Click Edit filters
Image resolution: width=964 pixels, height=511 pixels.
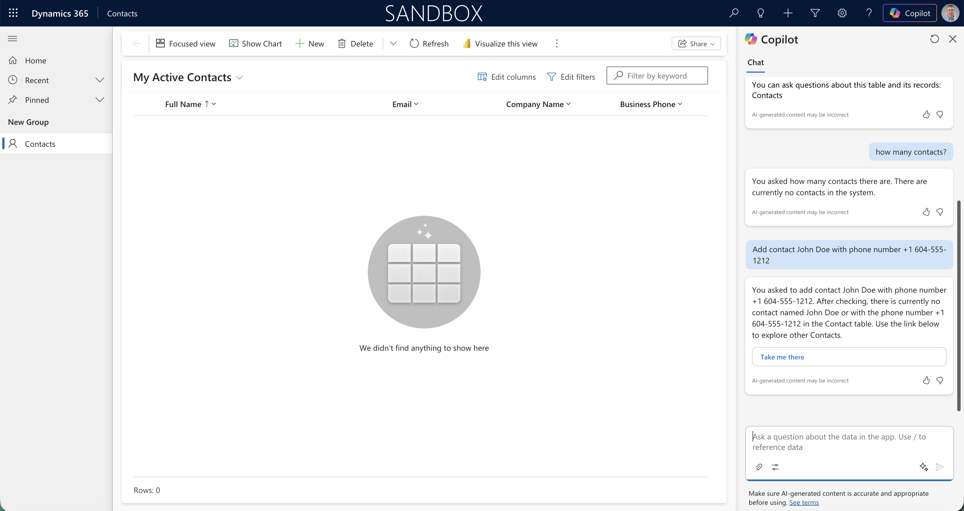coord(571,77)
